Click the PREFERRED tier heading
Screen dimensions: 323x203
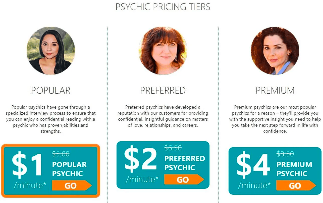[x=163, y=90]
